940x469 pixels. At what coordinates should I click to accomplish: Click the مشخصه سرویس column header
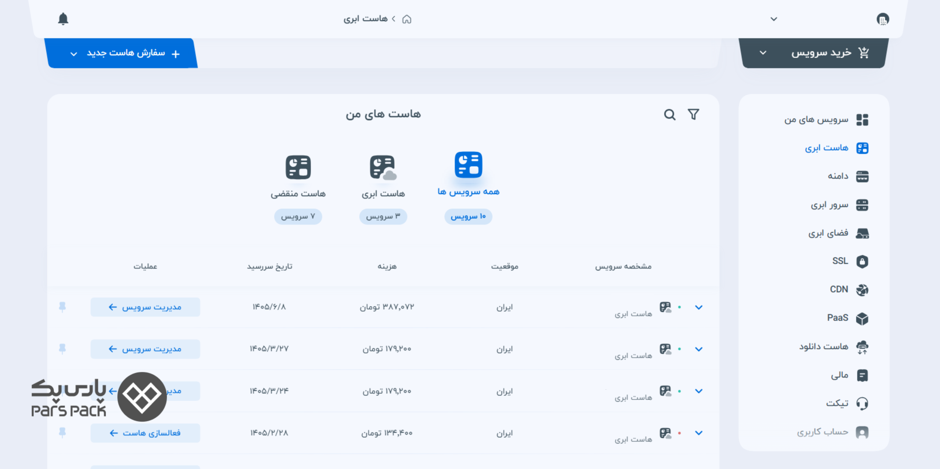point(623,266)
